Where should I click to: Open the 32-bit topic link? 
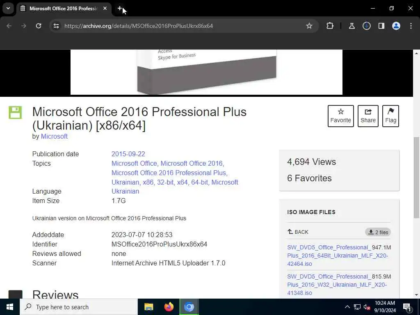(x=165, y=182)
